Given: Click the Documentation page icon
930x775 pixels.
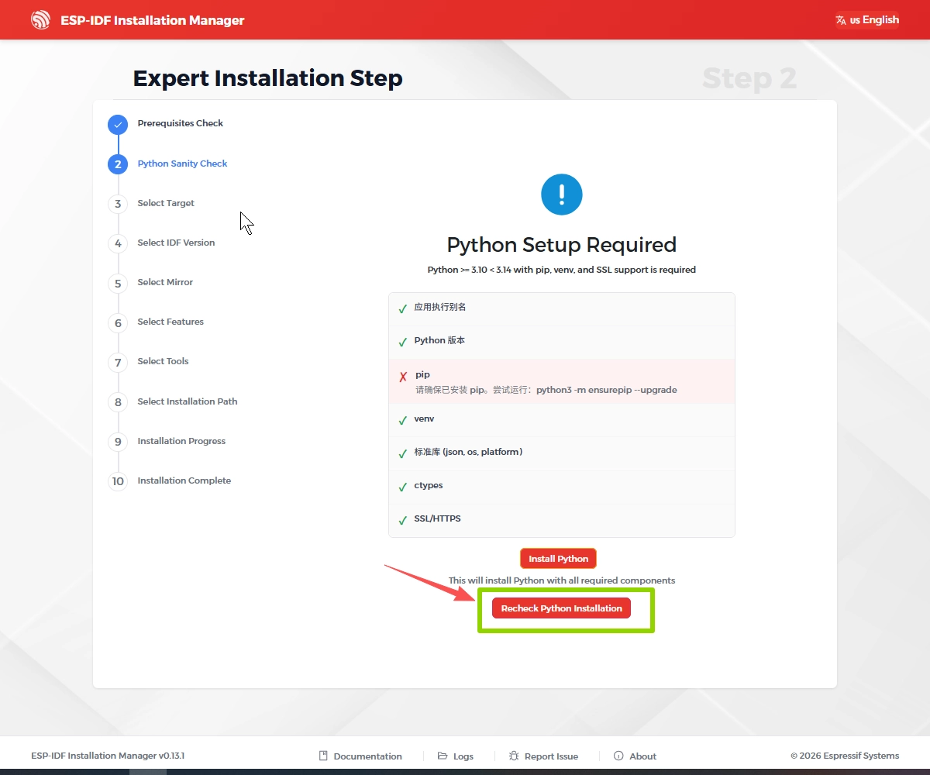Looking at the screenshot, I should click(x=323, y=756).
